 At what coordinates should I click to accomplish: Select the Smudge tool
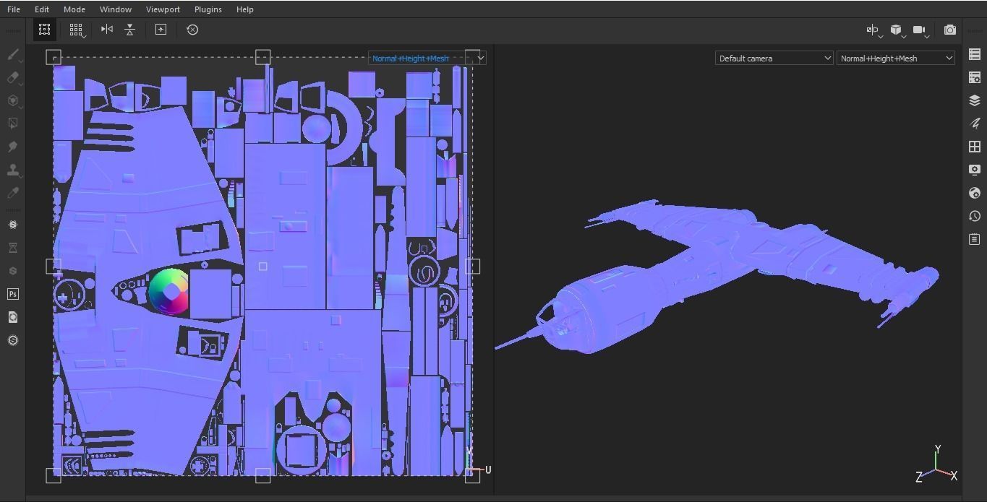(x=12, y=147)
